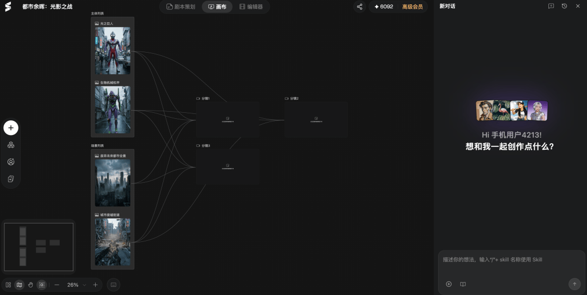Open the 6092 credits balance
Screen dimensions: 587x295
(x=384, y=7)
